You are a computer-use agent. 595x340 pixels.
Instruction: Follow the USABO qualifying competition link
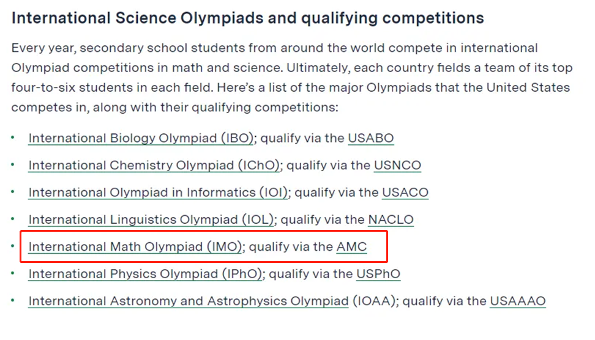coord(371,138)
